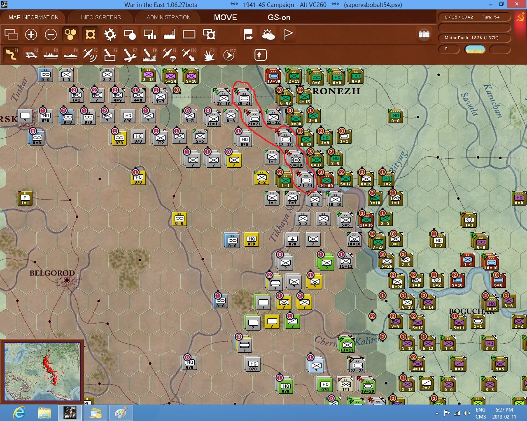Select the 13=39 red Soviet unit
Viewport: 527px width, 421px height.
coord(273,76)
